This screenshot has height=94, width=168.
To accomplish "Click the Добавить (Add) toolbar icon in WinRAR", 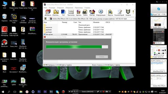I will 48,13.
